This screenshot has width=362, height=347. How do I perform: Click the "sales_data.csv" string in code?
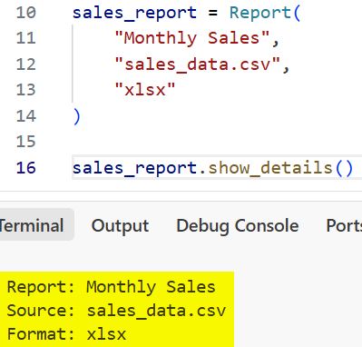[198, 64]
